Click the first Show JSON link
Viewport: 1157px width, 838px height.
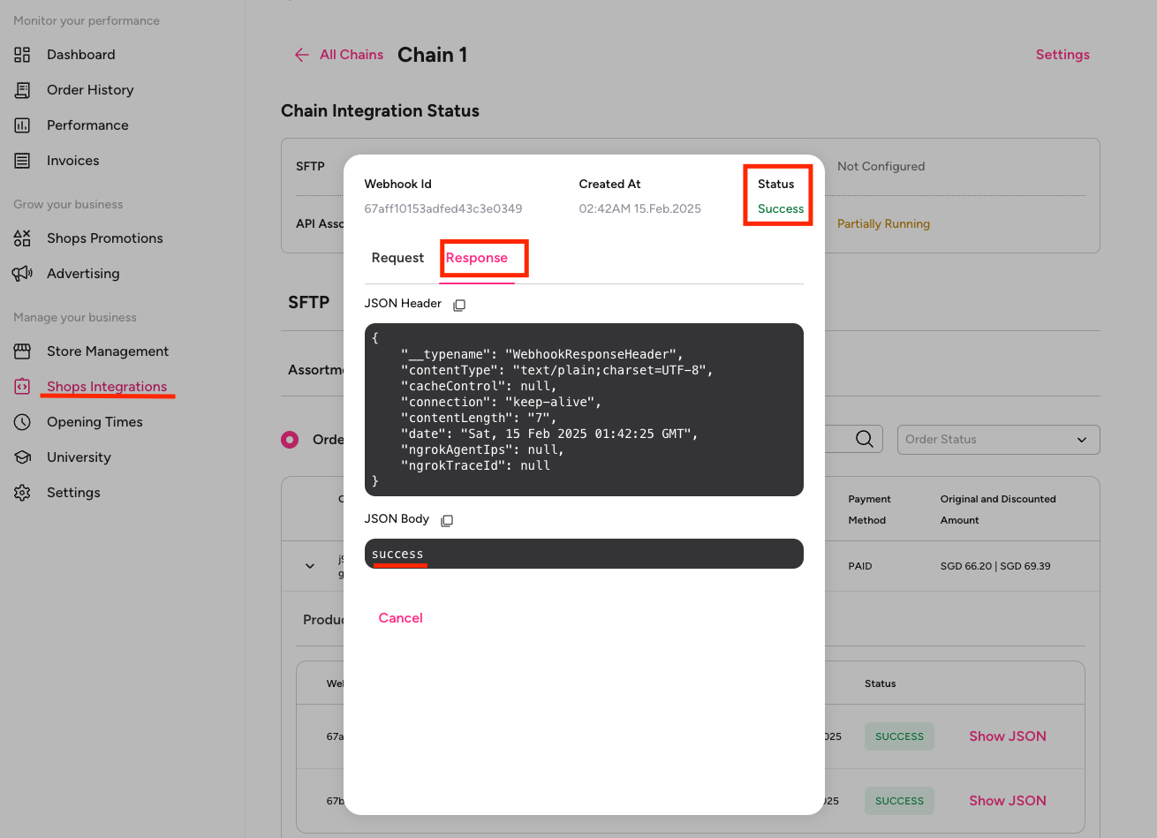point(1007,736)
